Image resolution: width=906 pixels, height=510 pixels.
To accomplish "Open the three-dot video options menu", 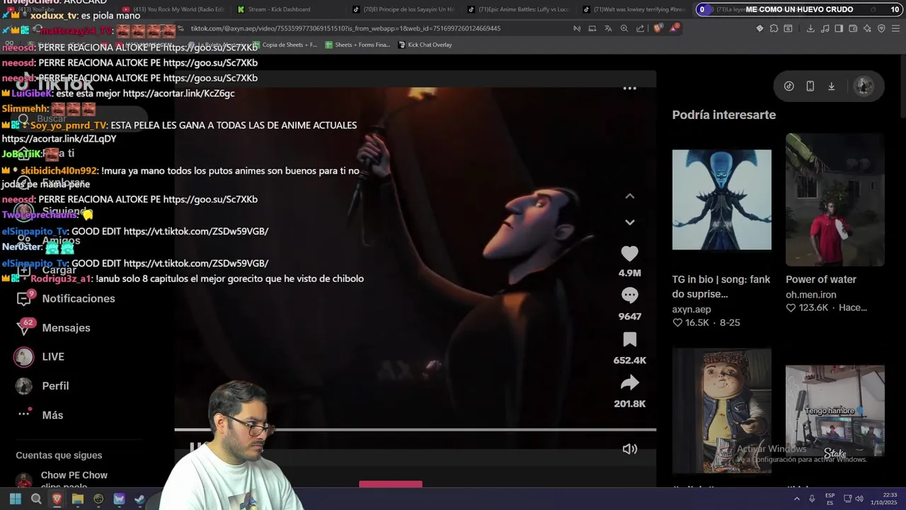I will pyautogui.click(x=629, y=89).
